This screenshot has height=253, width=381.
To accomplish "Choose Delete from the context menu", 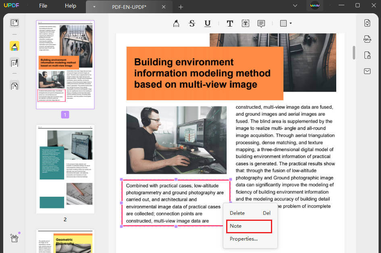I will point(237,213).
